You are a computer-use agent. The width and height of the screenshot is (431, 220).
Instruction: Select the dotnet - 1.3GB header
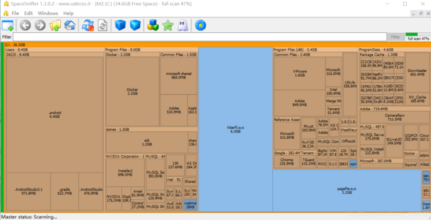click(151, 129)
